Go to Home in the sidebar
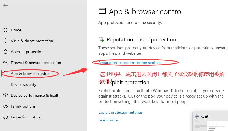 16,30
